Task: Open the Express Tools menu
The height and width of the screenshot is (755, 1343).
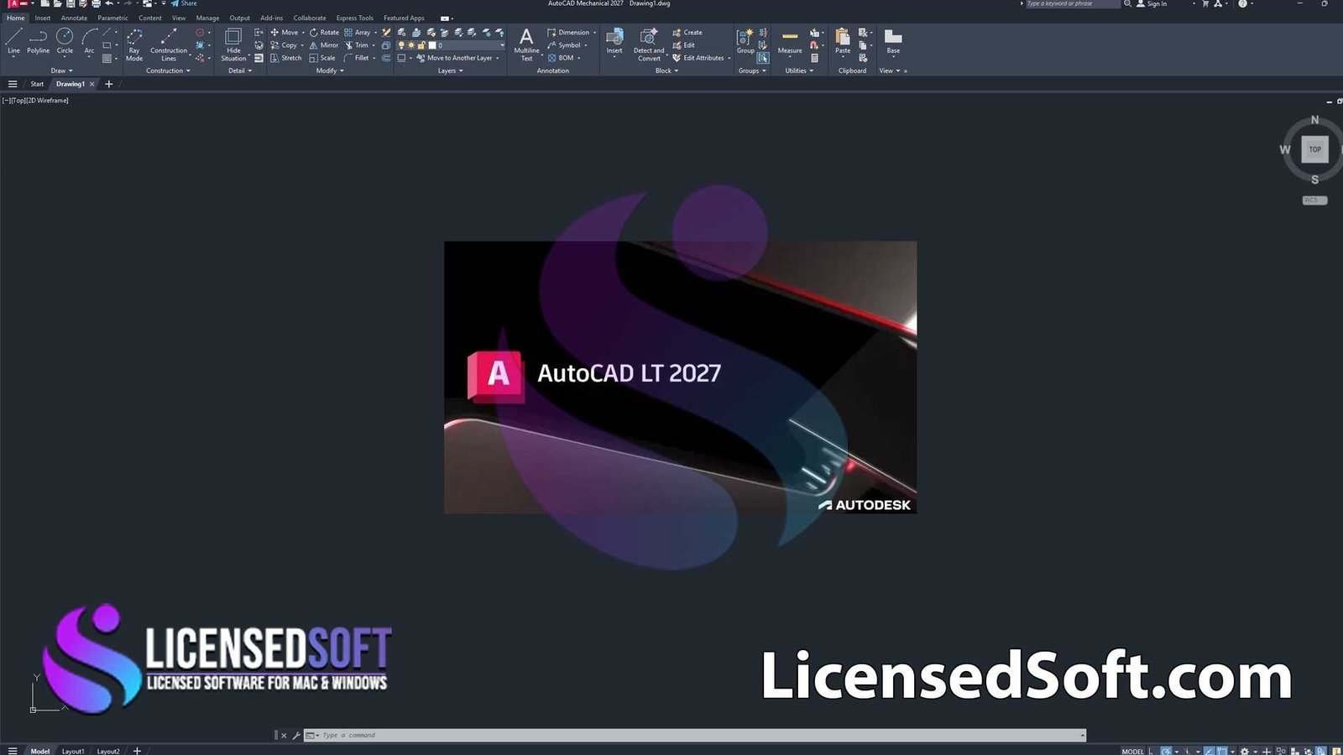Action: coord(353,18)
